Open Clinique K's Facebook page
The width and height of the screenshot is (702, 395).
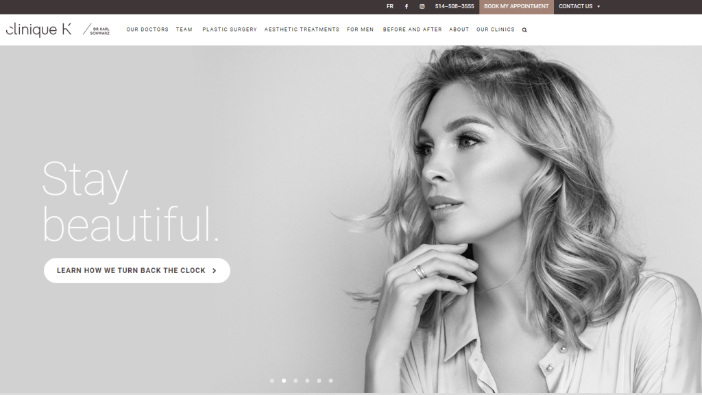click(406, 6)
